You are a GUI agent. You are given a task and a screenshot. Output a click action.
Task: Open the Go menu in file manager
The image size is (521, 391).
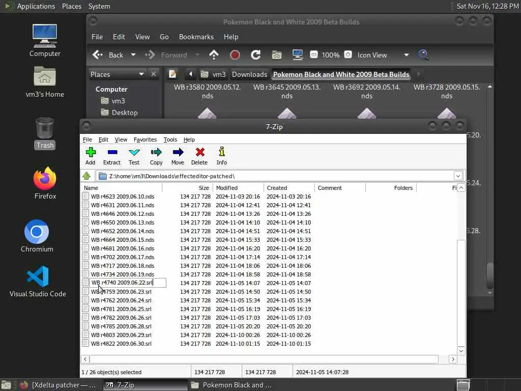pos(164,37)
